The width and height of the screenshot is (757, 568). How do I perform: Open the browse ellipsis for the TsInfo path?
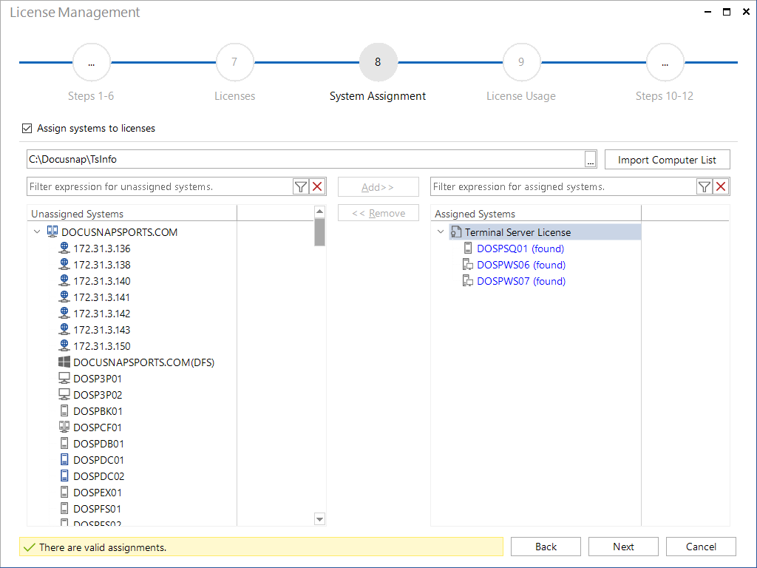(x=591, y=160)
